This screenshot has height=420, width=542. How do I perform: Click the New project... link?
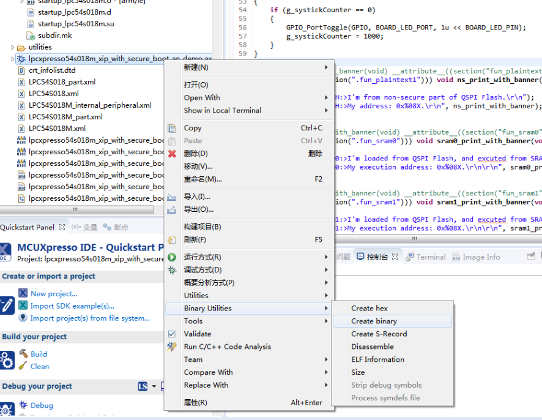click(x=54, y=293)
